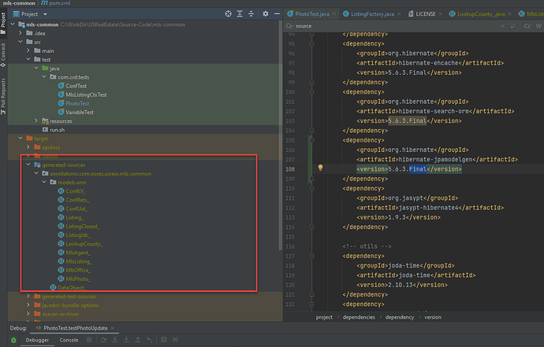Viewport: 544px width, 347px height.
Task: Click the lightbulb intention icon at line 108
Action: [321, 168]
